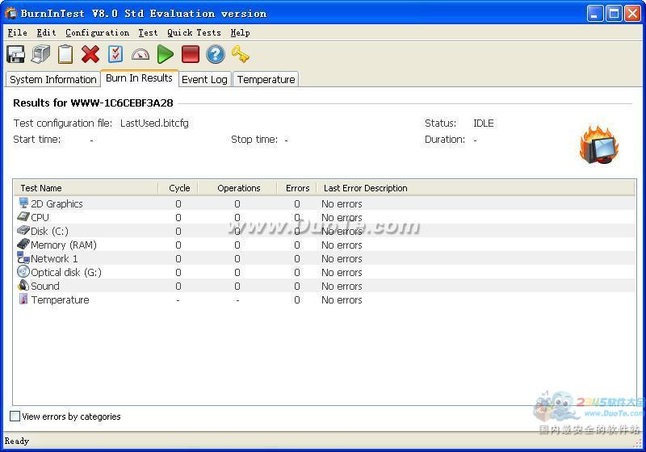Screen dimensions: 646x452
Task: Switch to the Event Log tab
Action: pos(205,79)
